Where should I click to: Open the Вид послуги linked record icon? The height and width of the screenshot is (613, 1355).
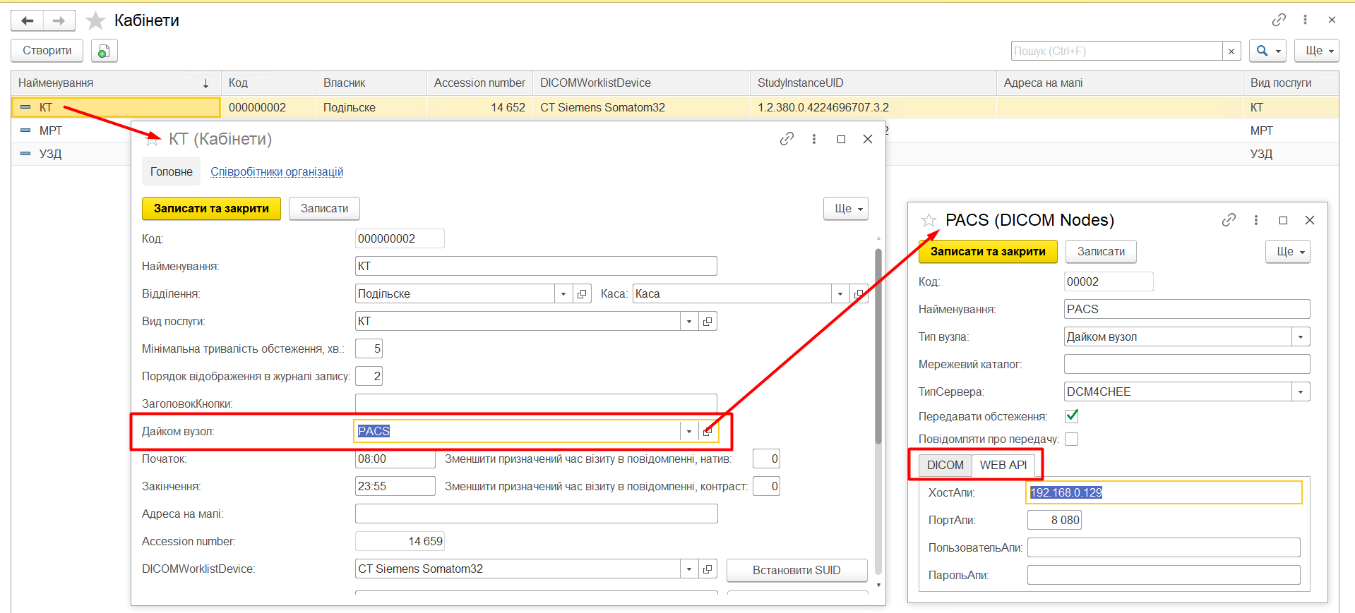[x=708, y=322]
